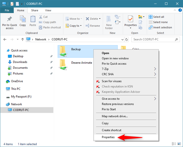Click Select none

tap(158, 22)
